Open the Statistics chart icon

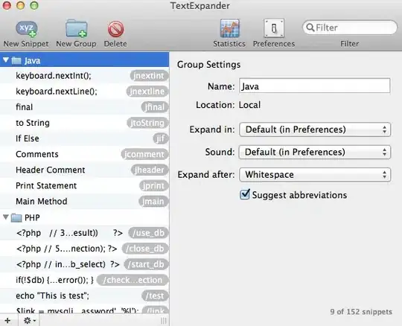[230, 28]
